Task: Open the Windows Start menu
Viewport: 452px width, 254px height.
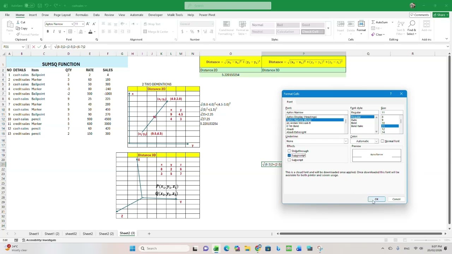Action: pyautogui.click(x=132, y=248)
